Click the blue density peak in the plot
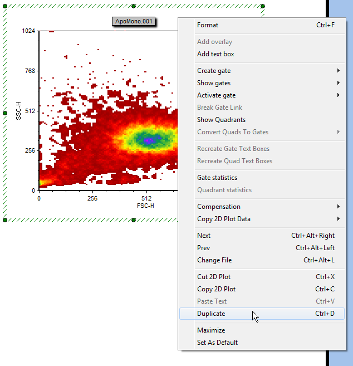This screenshot has width=353, height=366. tap(149, 140)
